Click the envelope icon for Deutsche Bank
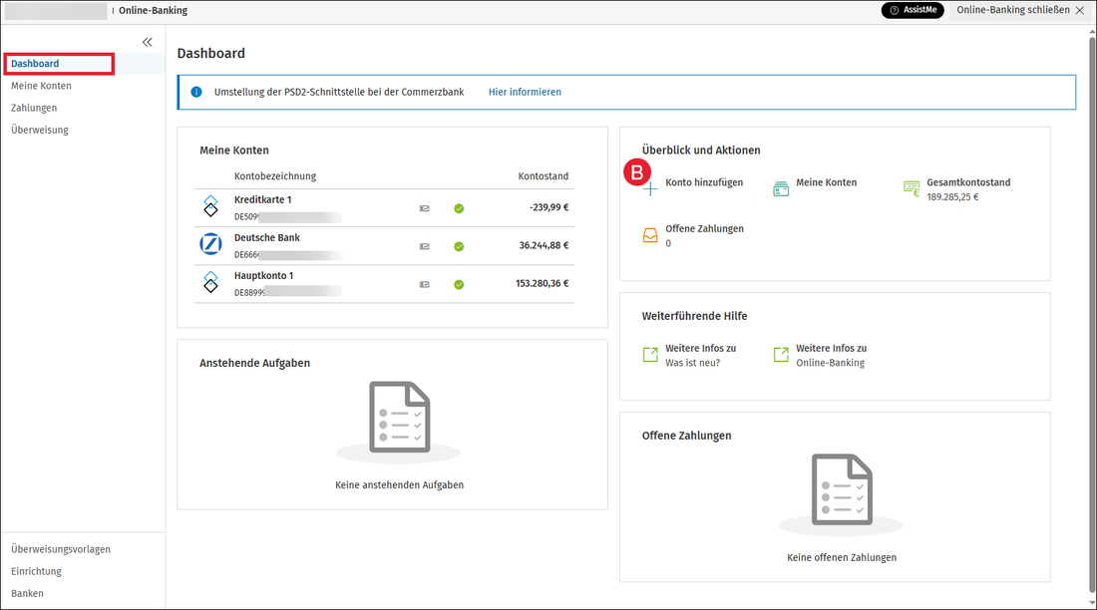Screen dimensions: 1097x610 click(x=425, y=246)
